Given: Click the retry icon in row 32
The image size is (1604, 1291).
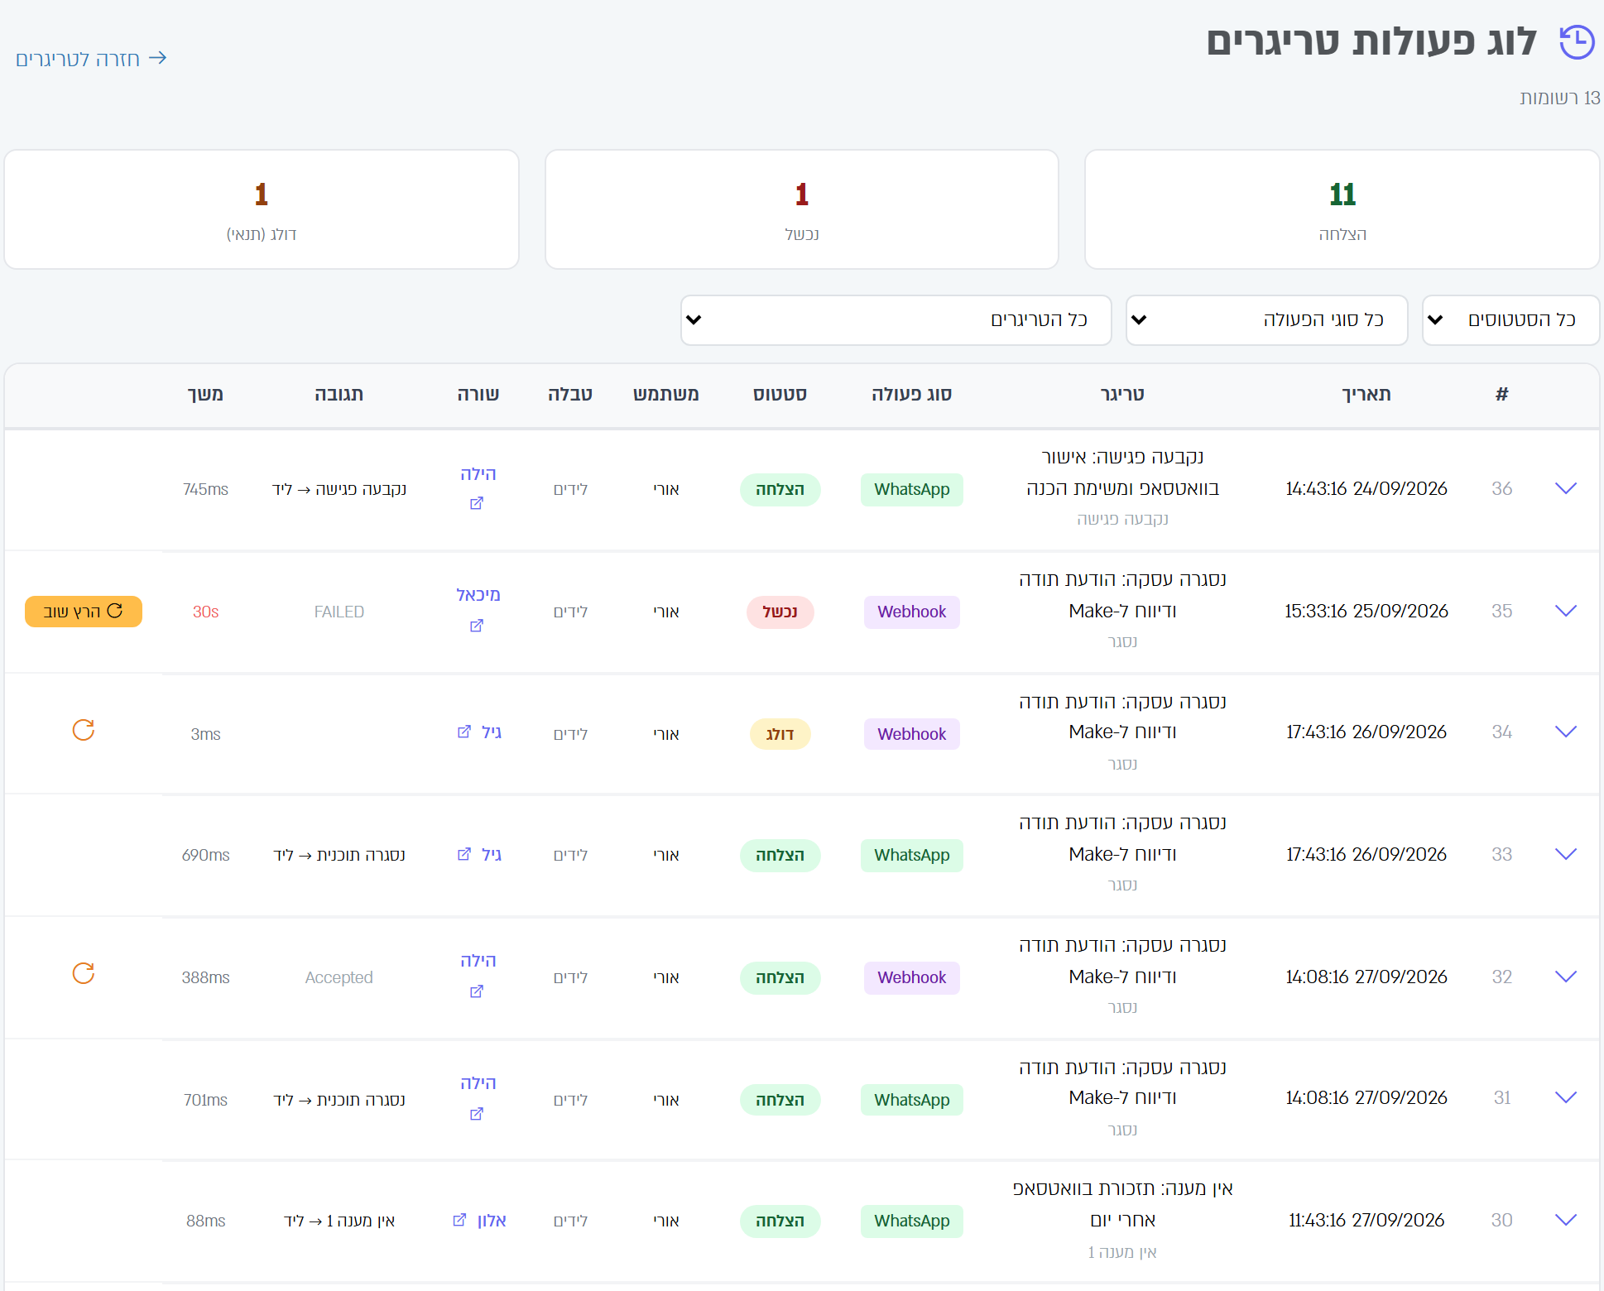Looking at the screenshot, I should [x=84, y=973].
